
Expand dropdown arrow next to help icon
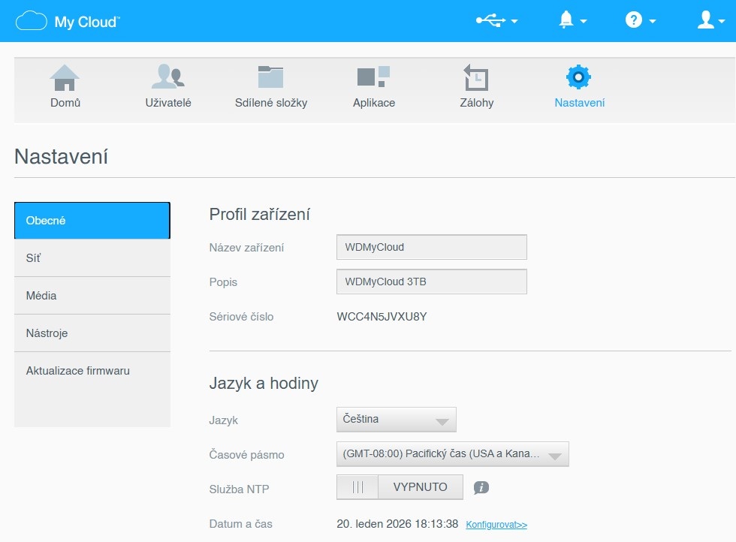click(x=652, y=21)
